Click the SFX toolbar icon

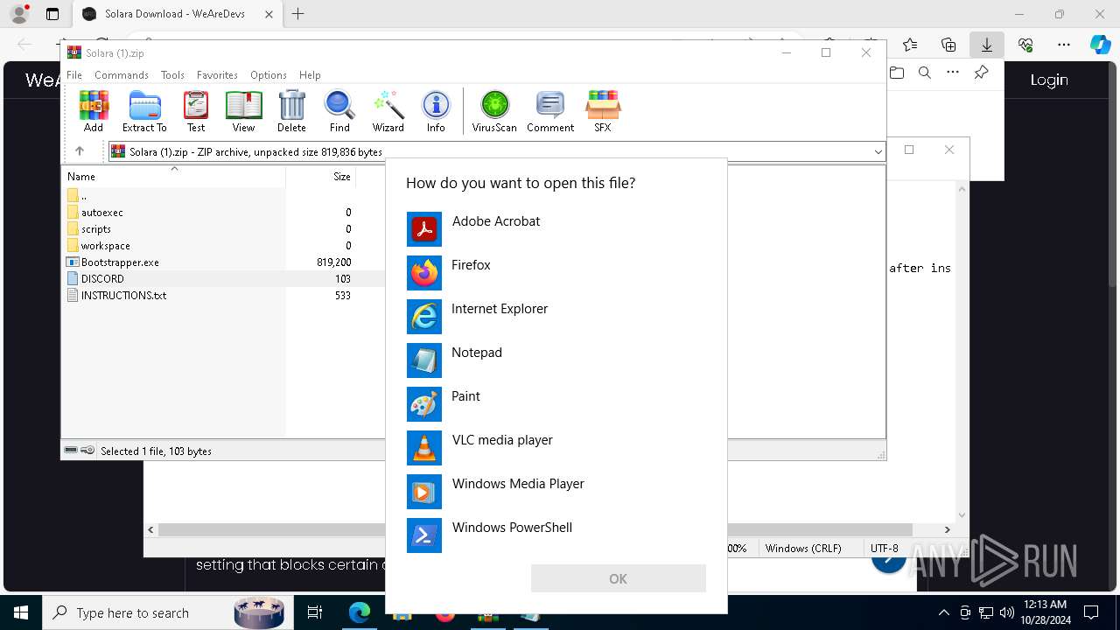coord(603,111)
